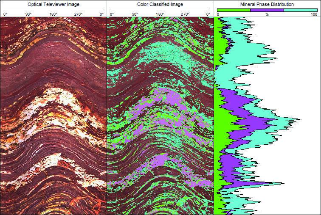
Task: Click the % unit label on the mineral scale
Action: click(267, 14)
